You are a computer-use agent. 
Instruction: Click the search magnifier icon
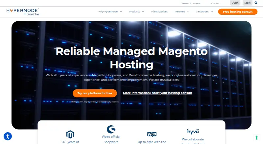tap(256, 3)
